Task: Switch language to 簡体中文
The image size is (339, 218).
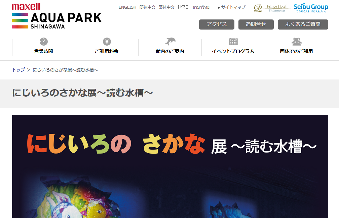Action: click(147, 7)
